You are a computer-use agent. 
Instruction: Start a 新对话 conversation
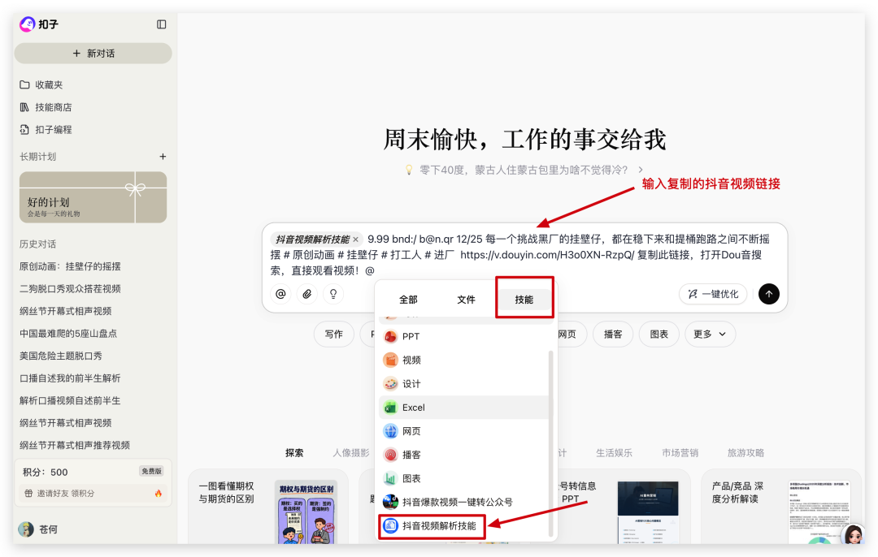[x=93, y=53]
